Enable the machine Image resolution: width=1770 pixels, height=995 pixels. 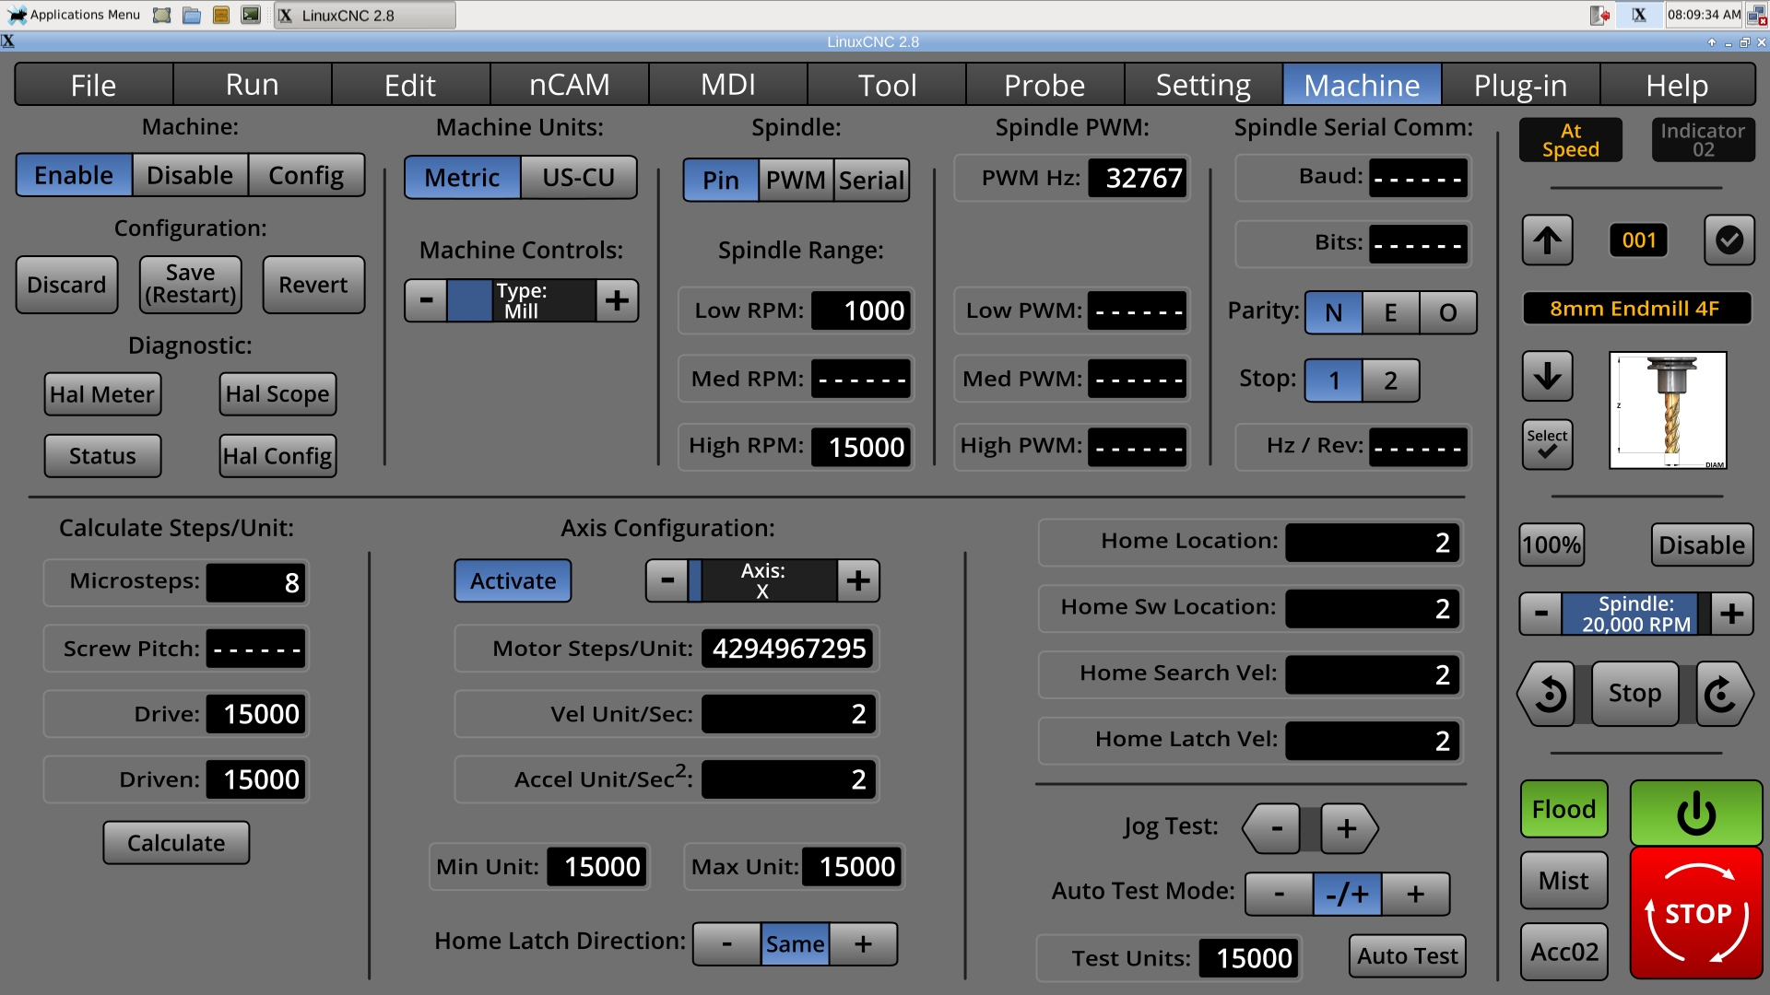pyautogui.click(x=74, y=175)
